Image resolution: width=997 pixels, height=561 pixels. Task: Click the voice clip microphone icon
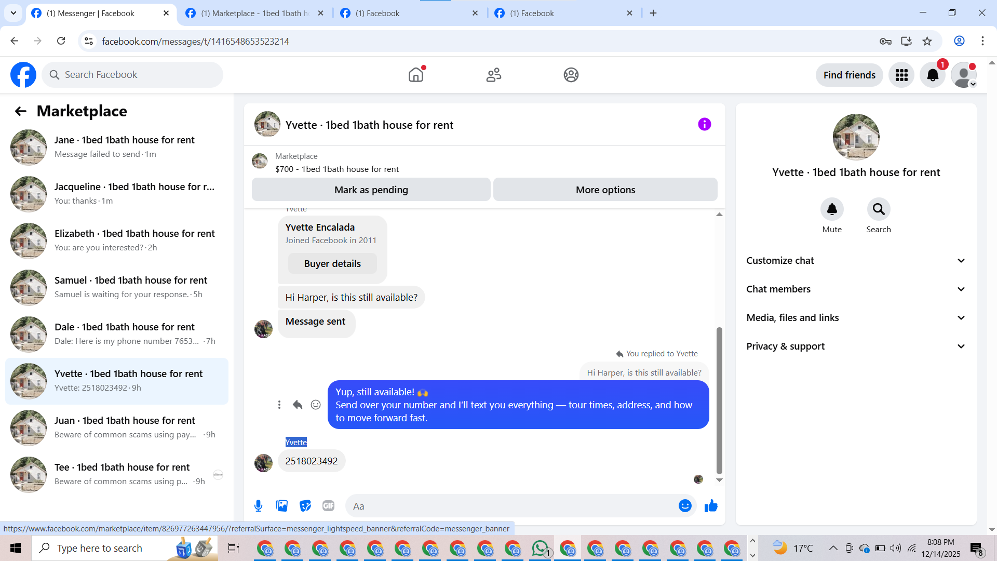point(258,506)
